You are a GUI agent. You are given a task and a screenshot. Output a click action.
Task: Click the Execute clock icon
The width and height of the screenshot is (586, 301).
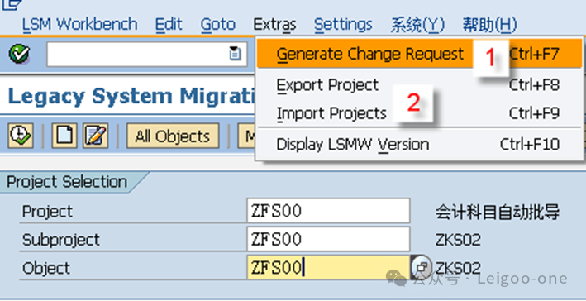pos(21,136)
